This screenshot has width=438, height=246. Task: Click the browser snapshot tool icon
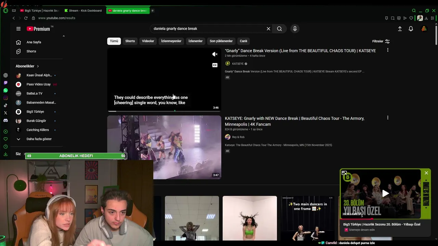[392, 18]
